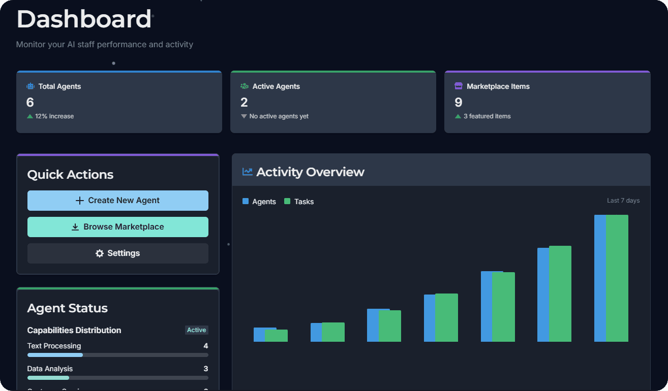
Task: Open Browse Marketplace
Action: click(x=117, y=227)
